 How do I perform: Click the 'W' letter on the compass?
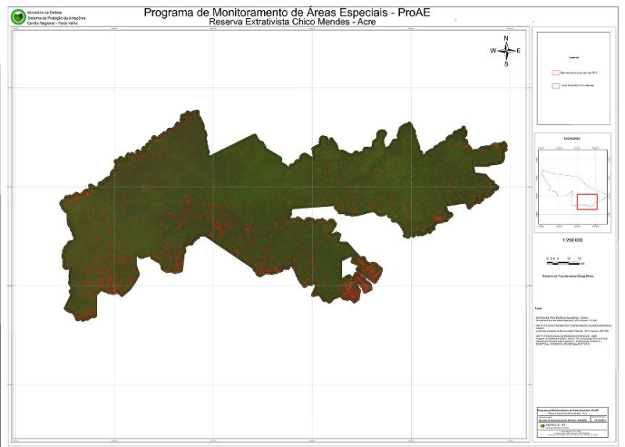[493, 51]
